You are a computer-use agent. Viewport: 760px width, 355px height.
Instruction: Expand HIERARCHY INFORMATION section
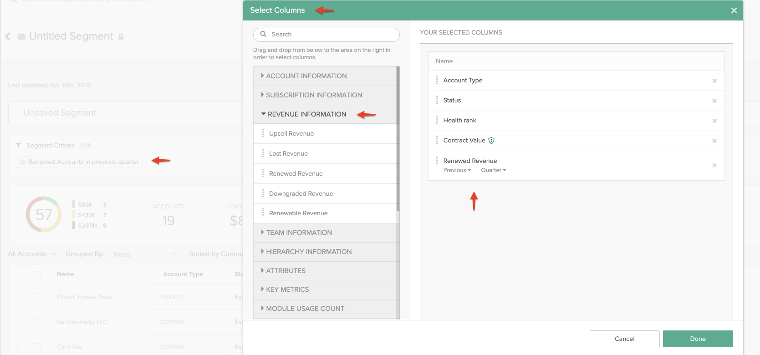(325, 252)
